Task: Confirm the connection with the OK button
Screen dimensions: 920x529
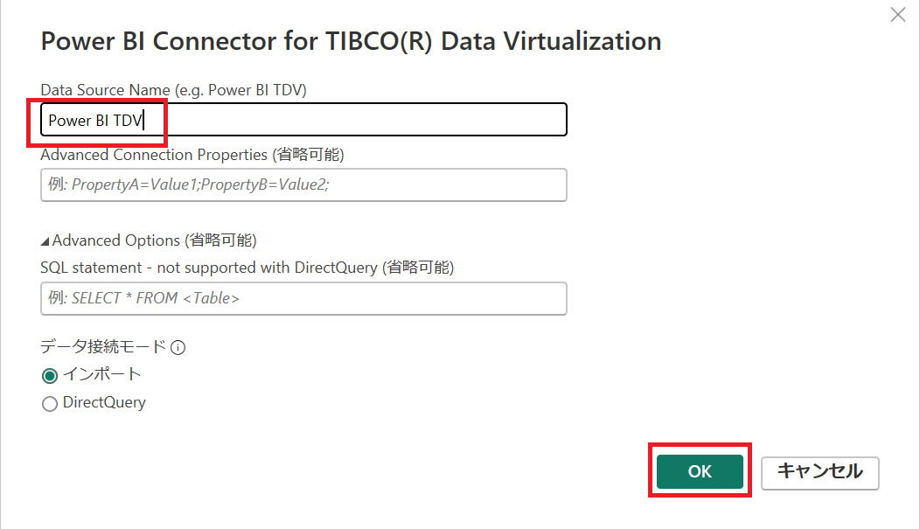Action: click(700, 471)
